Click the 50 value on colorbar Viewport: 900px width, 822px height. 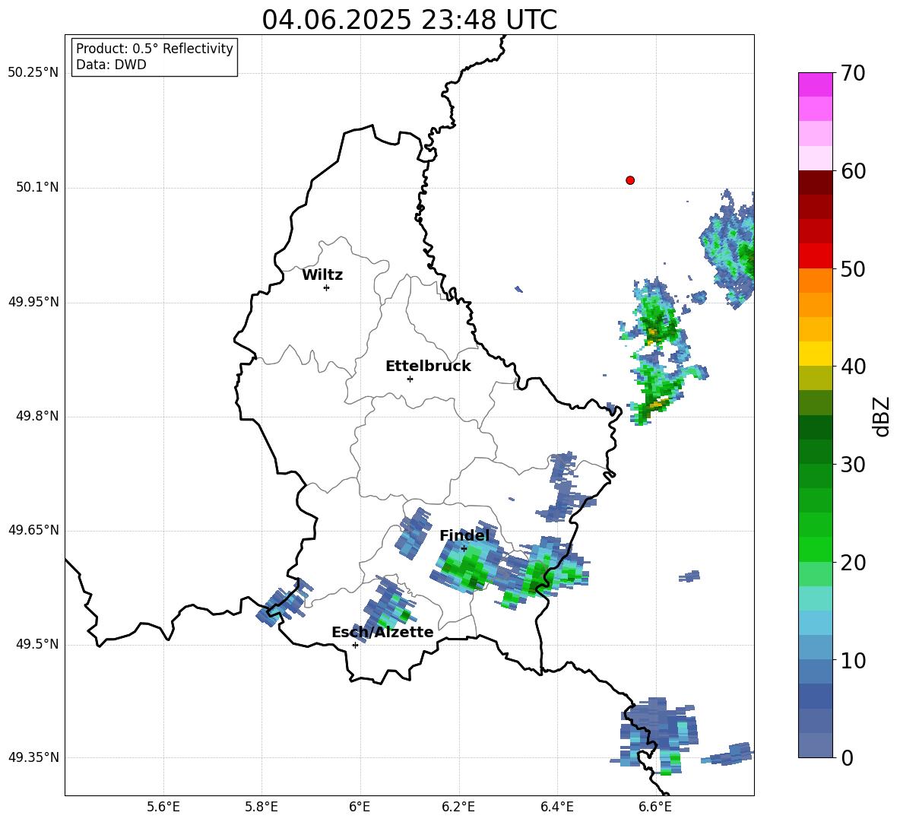pos(853,268)
